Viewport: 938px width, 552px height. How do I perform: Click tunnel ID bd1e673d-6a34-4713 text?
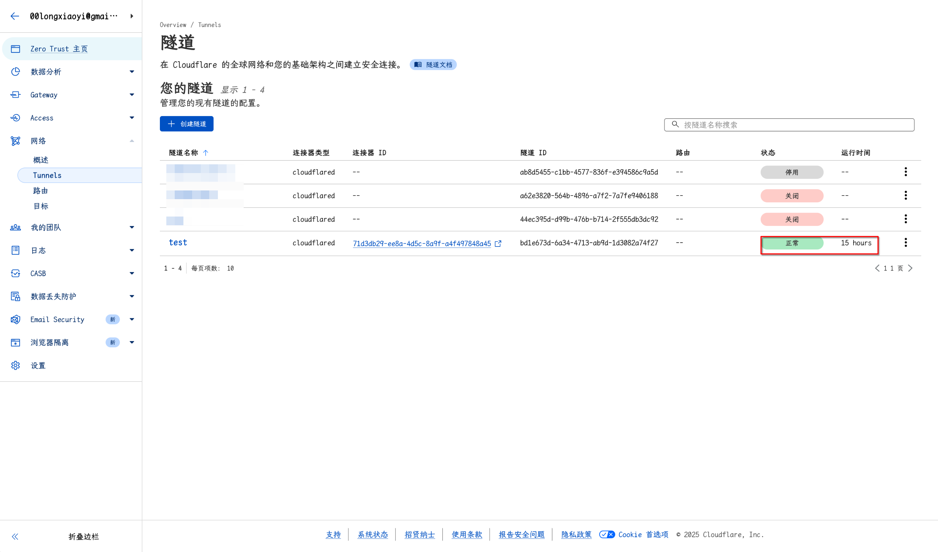click(589, 243)
